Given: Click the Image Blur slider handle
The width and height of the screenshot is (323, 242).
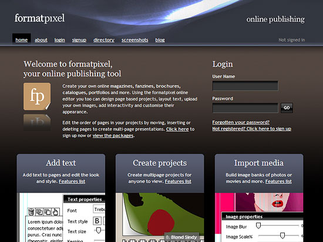Looking at the screenshot, I should [x=258, y=226].
